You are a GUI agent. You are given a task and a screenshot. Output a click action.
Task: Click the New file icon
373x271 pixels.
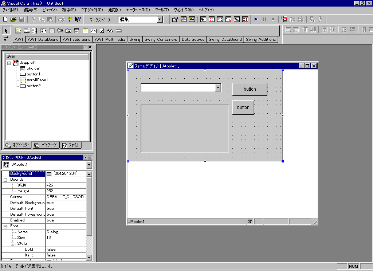click(5, 19)
